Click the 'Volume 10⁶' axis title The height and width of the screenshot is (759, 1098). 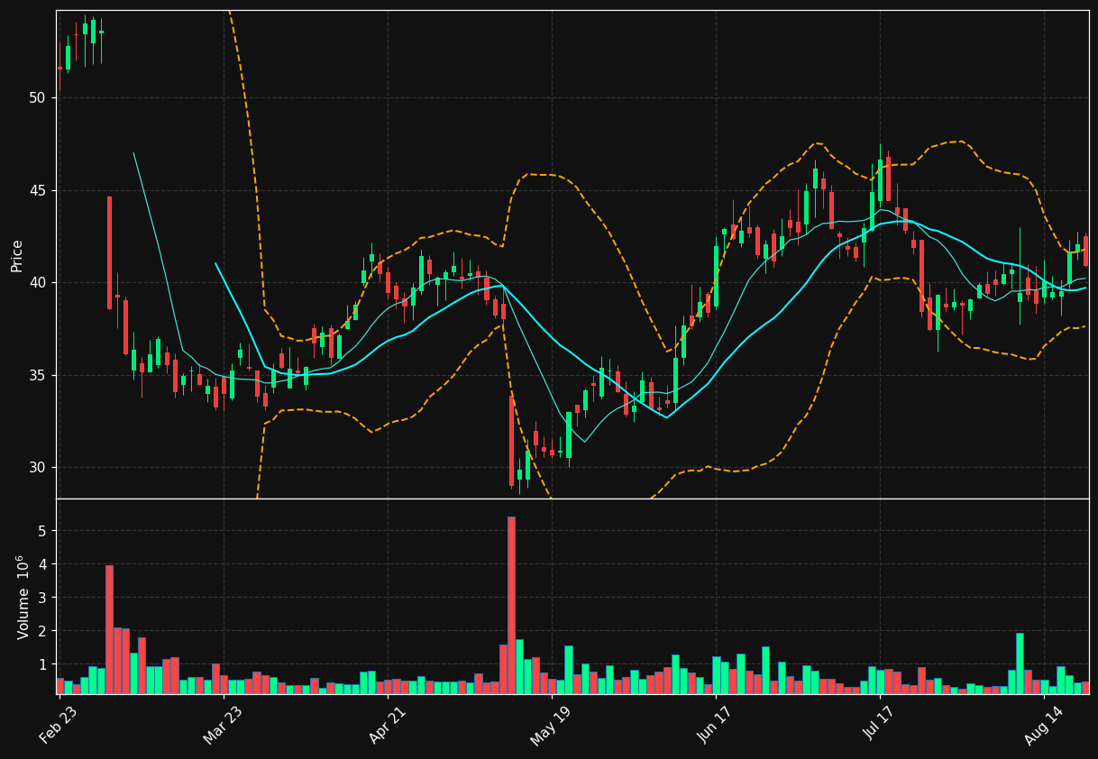pyautogui.click(x=23, y=597)
